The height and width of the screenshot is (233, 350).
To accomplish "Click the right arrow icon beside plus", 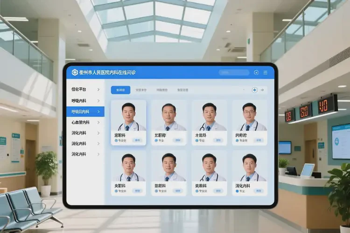I will (262, 90).
